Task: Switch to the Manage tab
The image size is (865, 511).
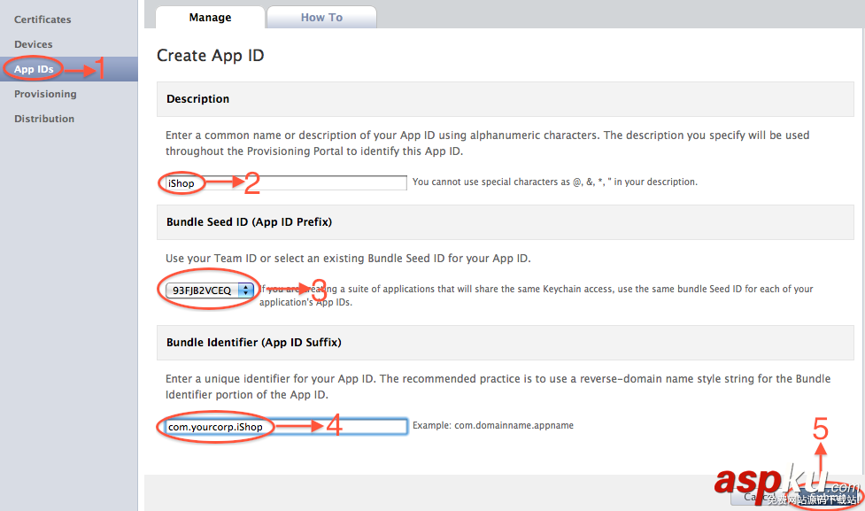Action: pos(210,17)
